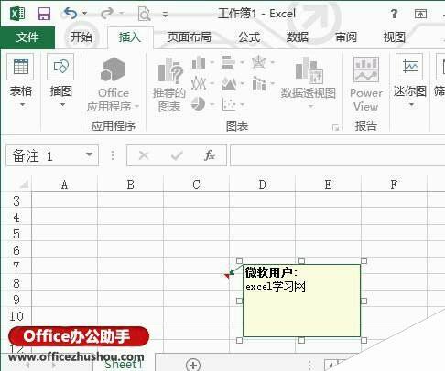Viewport: 445px width, 371px height.
Task: Save the workbook with the floppy icon
Action: click(44, 14)
